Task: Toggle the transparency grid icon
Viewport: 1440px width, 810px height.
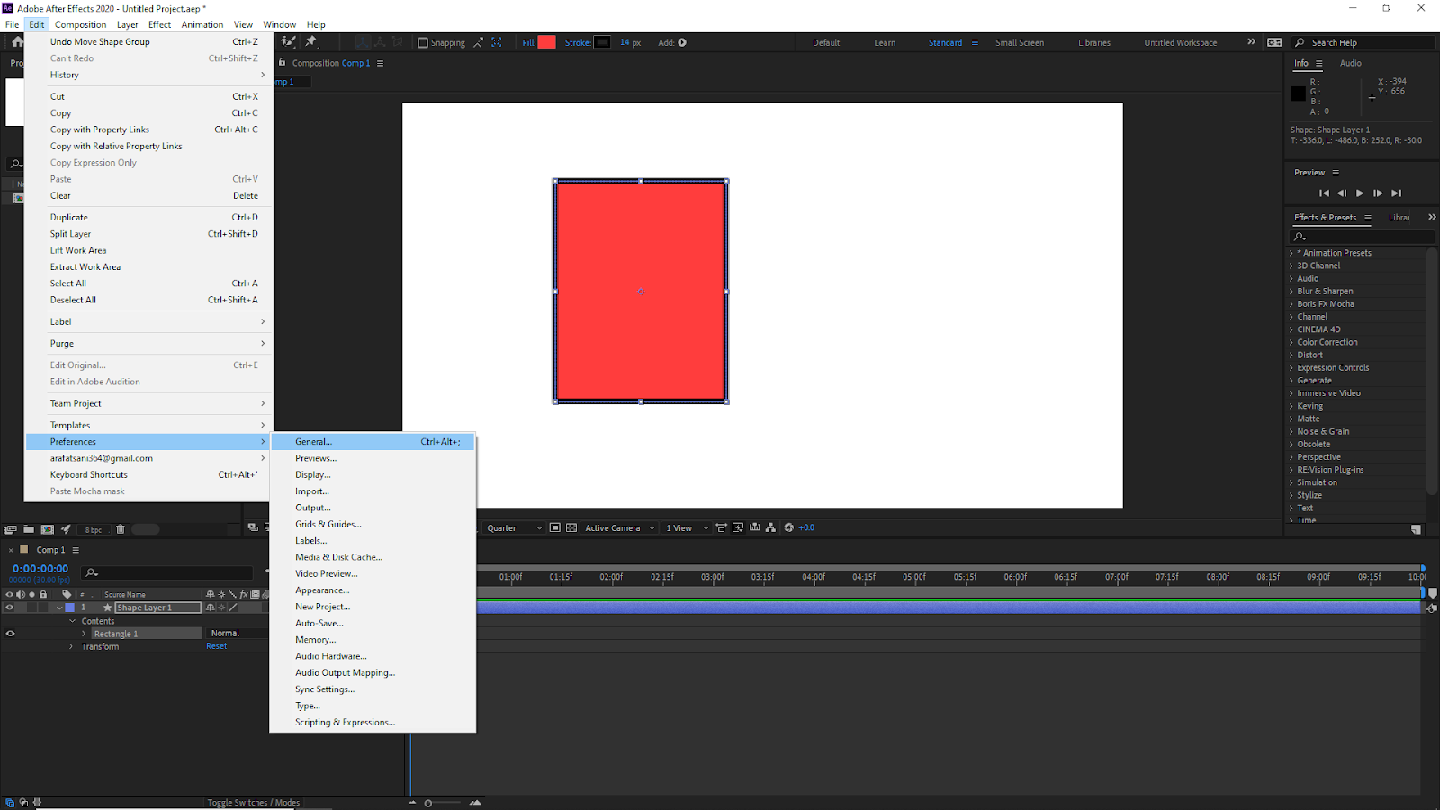Action: click(x=571, y=528)
